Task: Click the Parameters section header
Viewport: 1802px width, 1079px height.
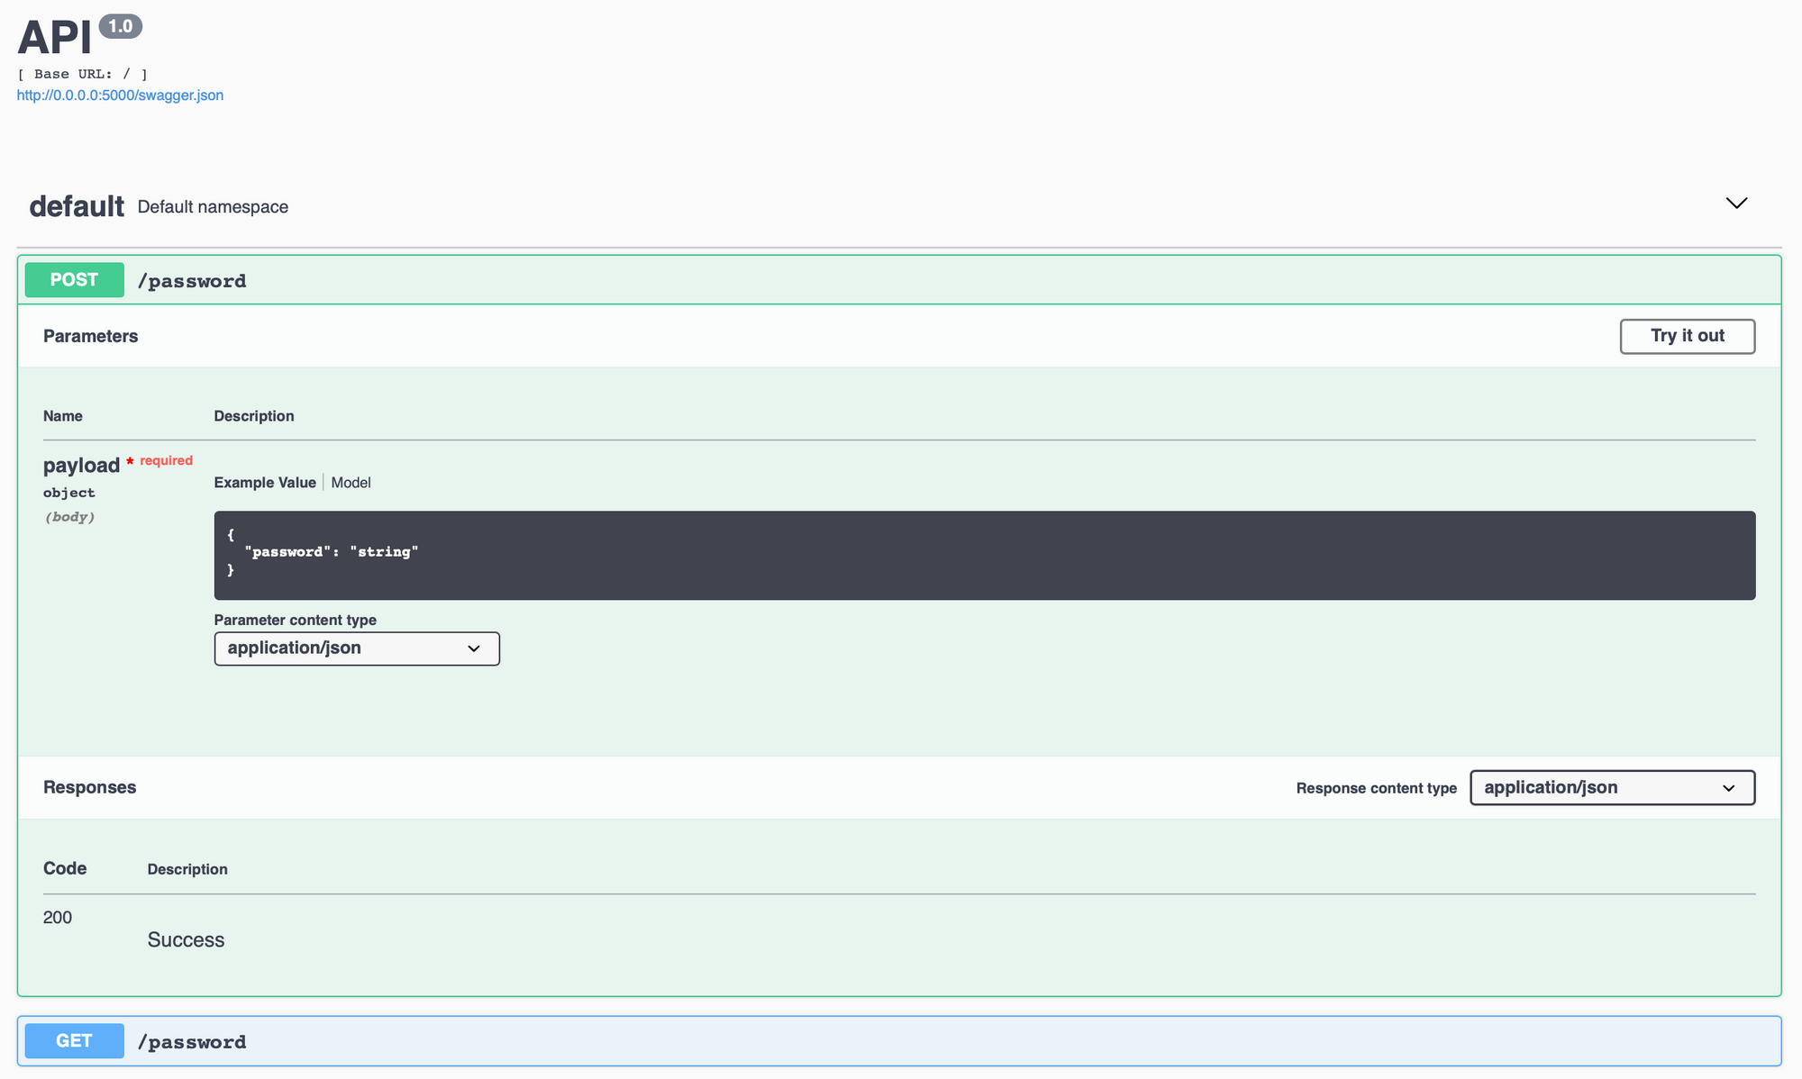Action: click(x=91, y=336)
